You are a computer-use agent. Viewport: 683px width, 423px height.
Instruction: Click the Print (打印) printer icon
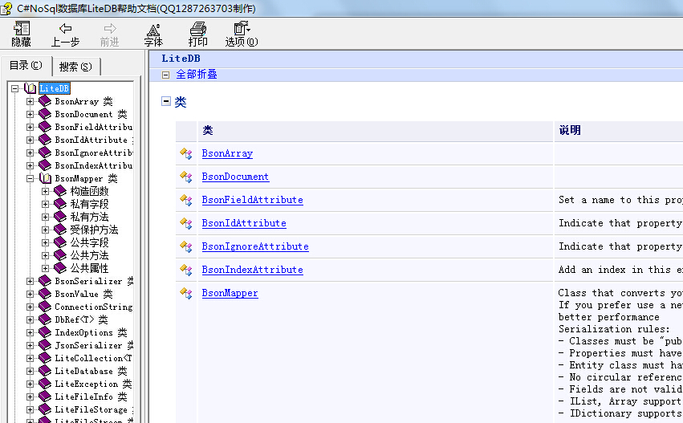tap(197, 29)
